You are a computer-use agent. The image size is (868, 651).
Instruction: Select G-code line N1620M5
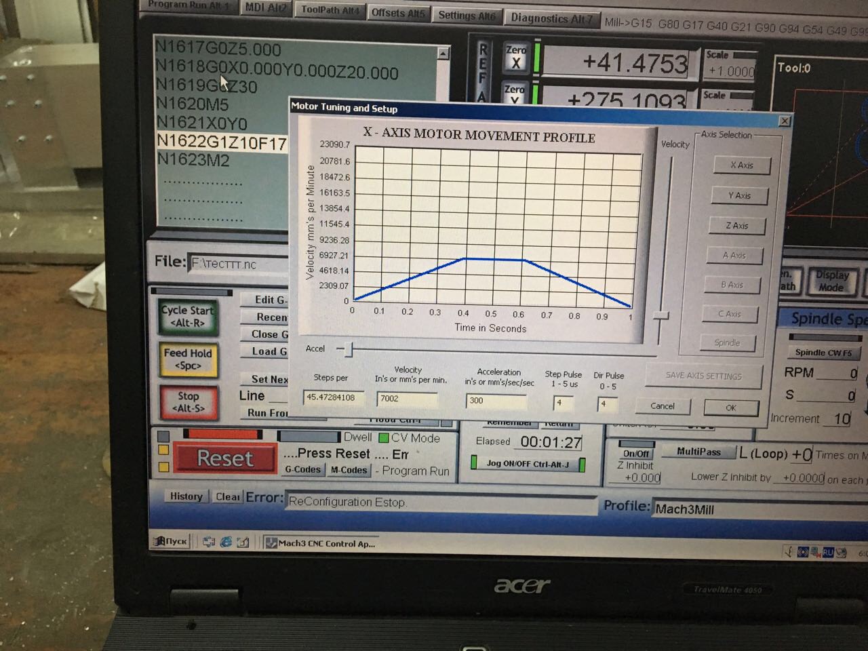click(192, 104)
